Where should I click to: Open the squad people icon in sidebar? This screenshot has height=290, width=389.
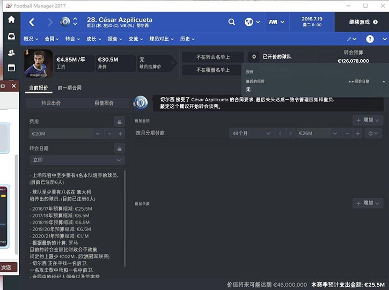point(11,53)
